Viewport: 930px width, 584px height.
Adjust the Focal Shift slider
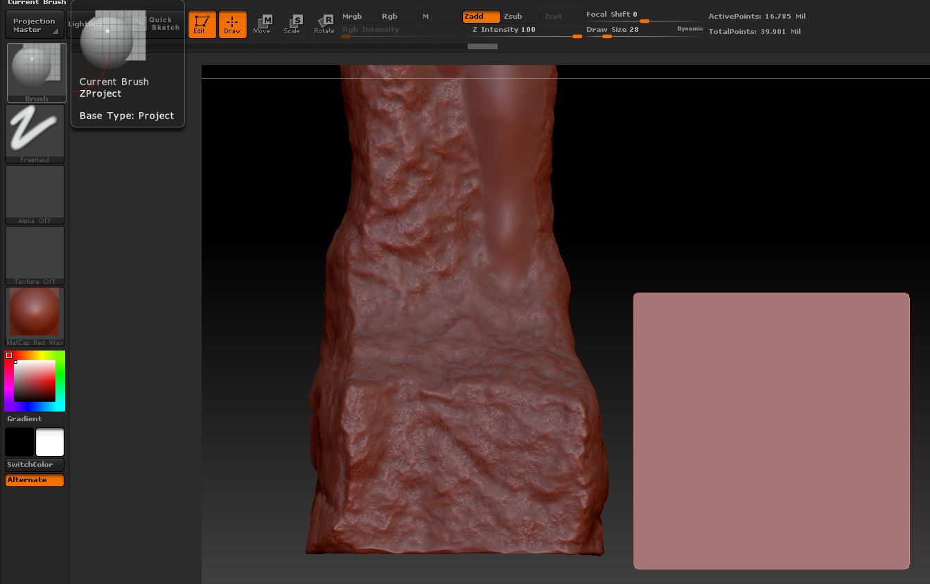pyautogui.click(x=643, y=15)
